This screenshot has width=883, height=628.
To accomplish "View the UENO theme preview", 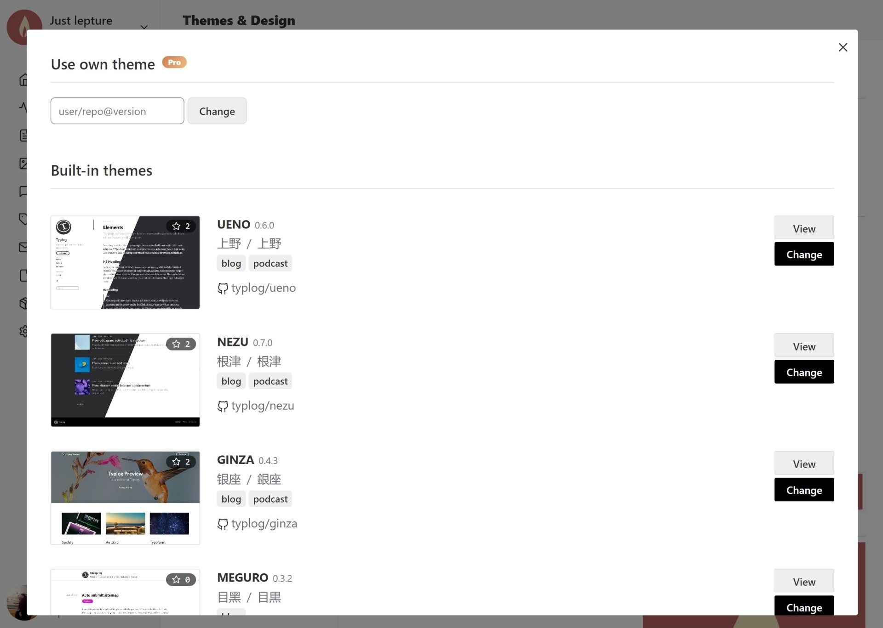I will click(x=803, y=228).
